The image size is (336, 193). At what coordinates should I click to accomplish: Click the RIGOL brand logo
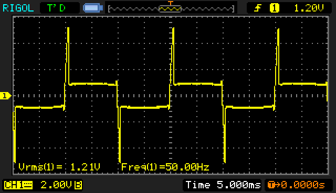[x=18, y=8]
